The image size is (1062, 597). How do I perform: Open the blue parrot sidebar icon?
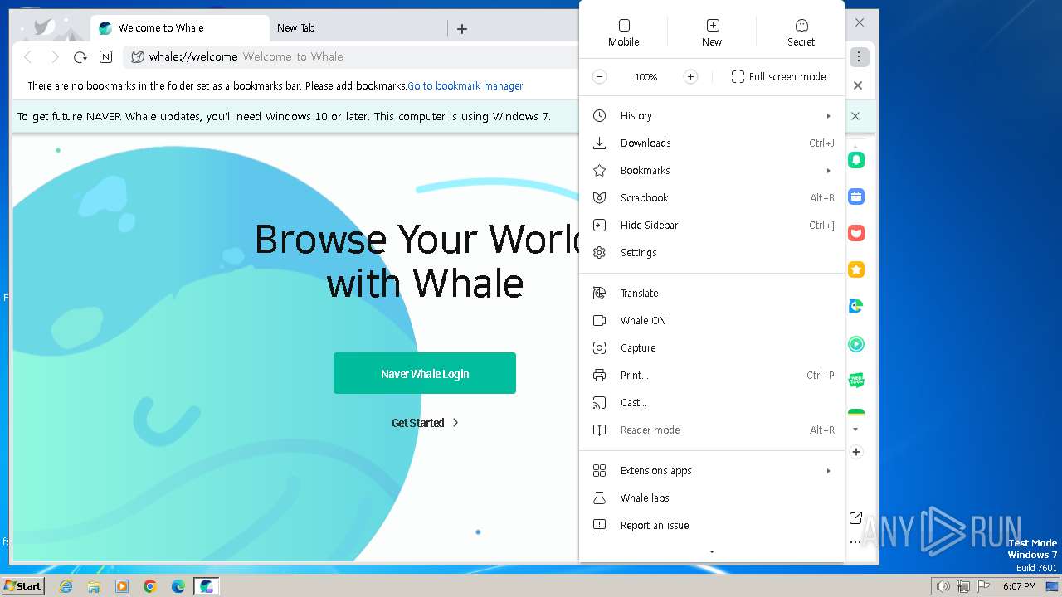click(x=856, y=306)
